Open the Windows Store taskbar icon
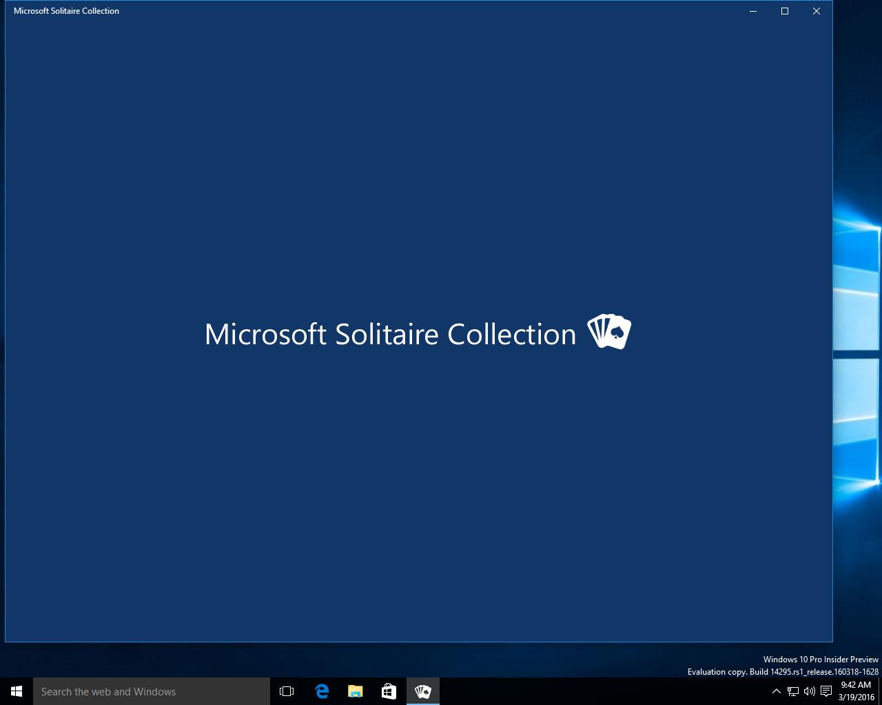882x705 pixels. pyautogui.click(x=389, y=691)
